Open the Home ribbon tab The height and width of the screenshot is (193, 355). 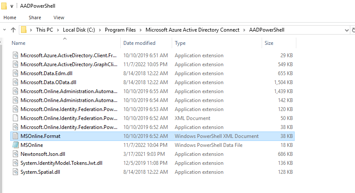point(10,18)
